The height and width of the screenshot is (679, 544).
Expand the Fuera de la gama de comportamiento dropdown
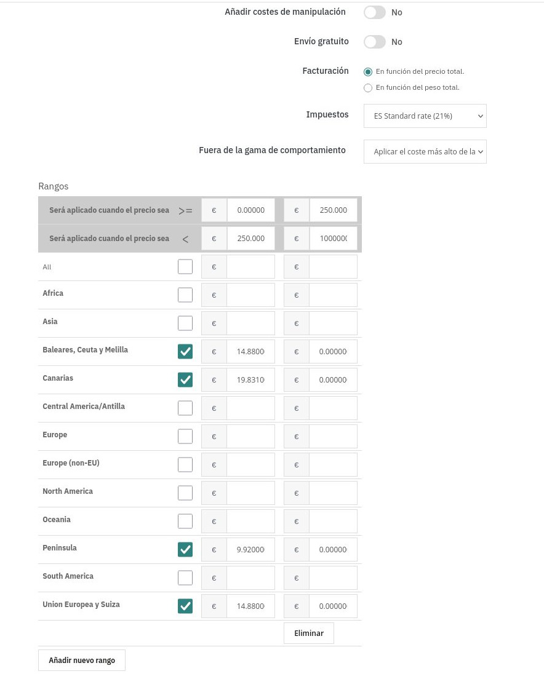(425, 151)
